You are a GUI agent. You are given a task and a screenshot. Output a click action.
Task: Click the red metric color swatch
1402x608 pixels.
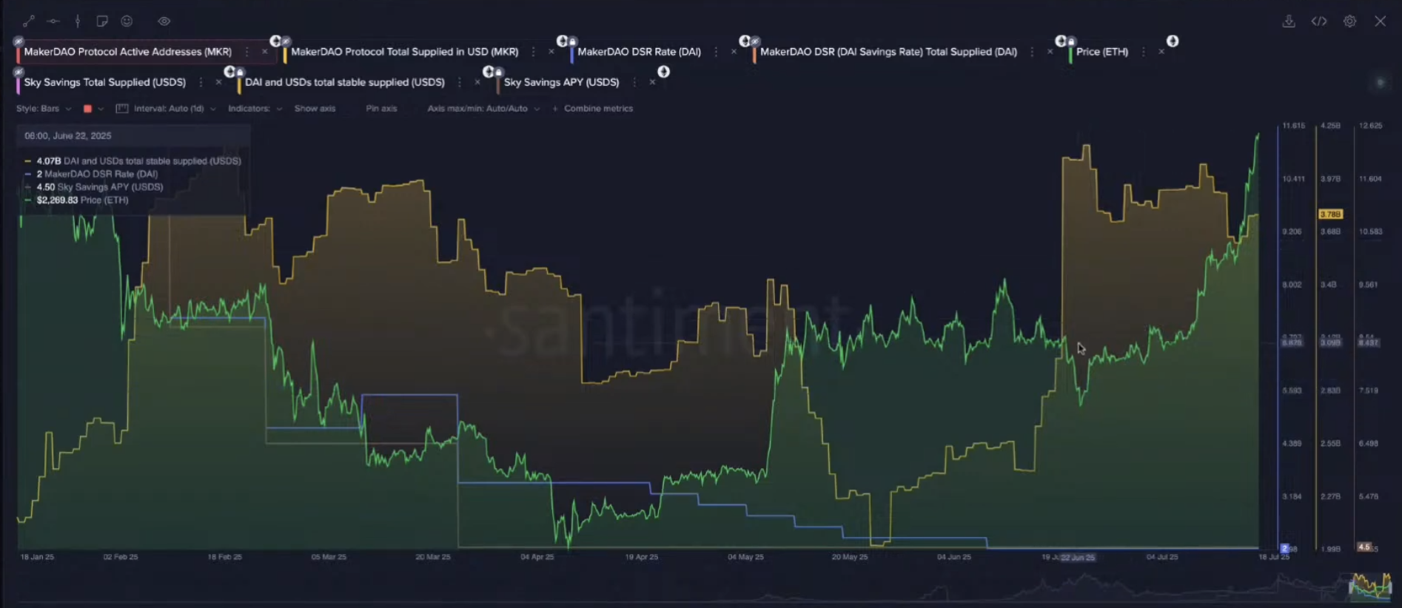tap(87, 109)
